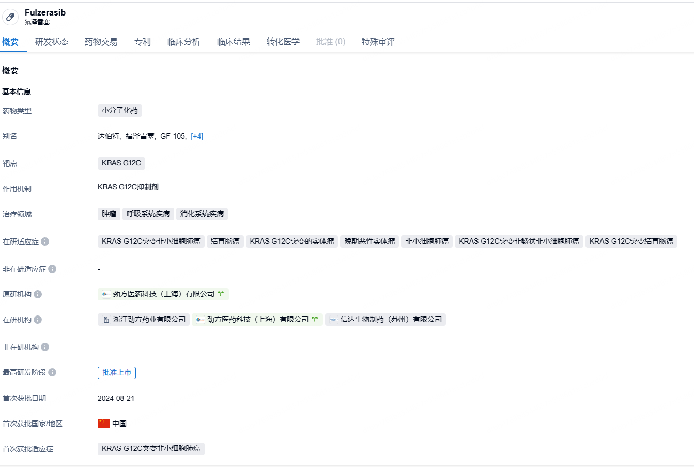Click the 药物类型 field label

[17, 111]
